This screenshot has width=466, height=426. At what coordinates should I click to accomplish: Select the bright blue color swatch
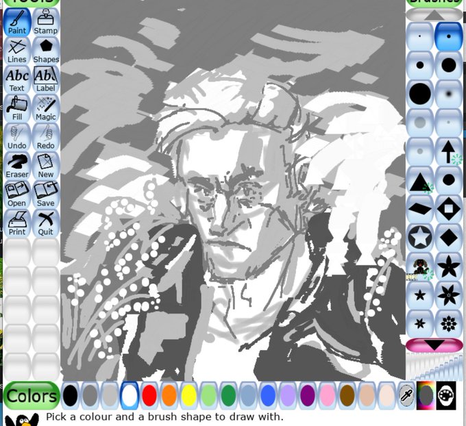(268, 395)
